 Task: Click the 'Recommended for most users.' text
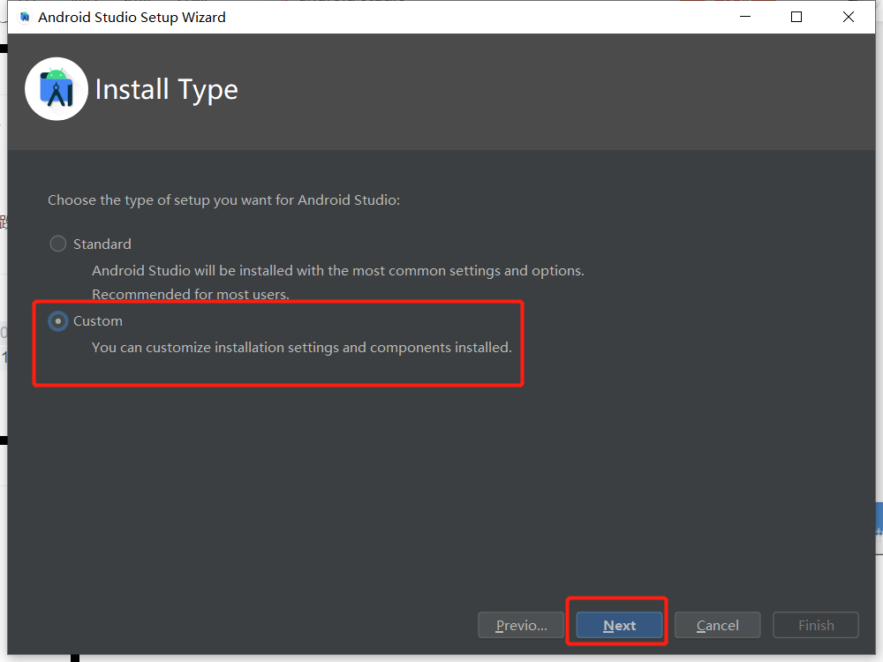191,294
